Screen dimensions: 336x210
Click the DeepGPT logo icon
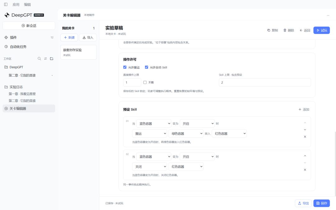(7, 15)
